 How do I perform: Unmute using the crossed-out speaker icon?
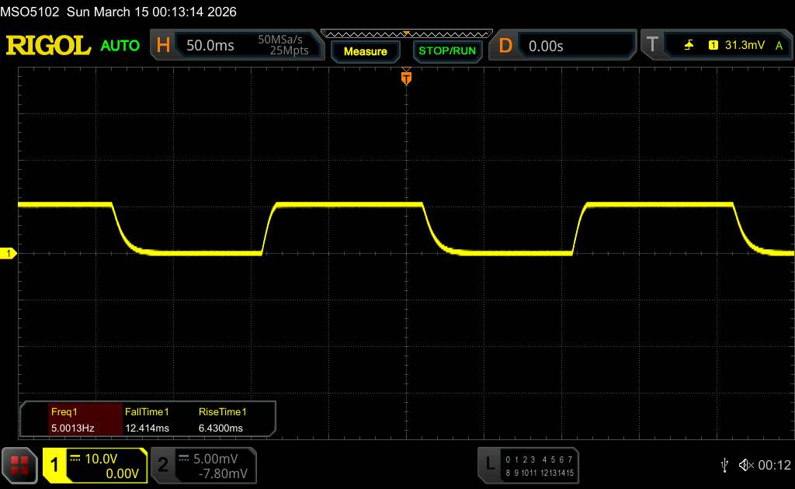tap(746, 464)
